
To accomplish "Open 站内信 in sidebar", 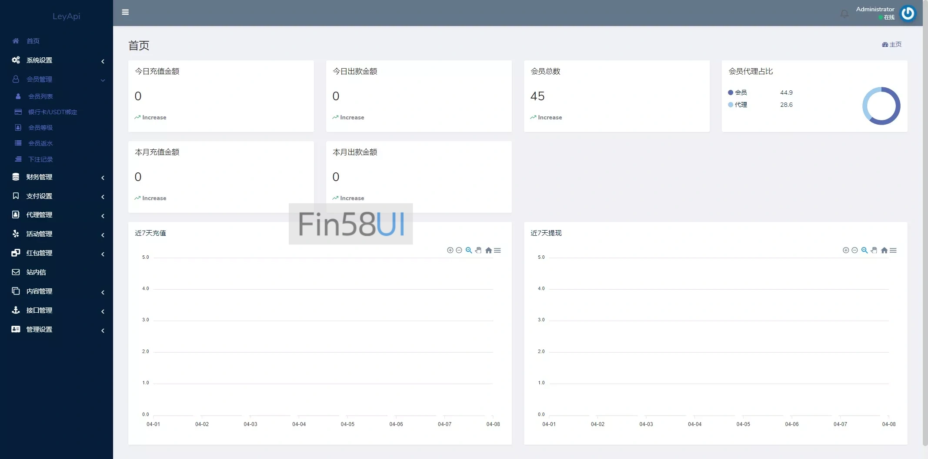I will point(36,272).
